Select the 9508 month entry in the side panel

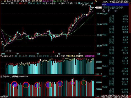tap(105, 24)
